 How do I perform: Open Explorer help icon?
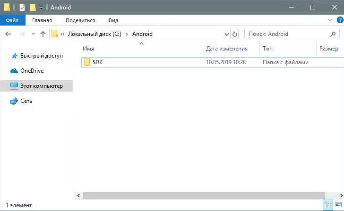point(340,20)
